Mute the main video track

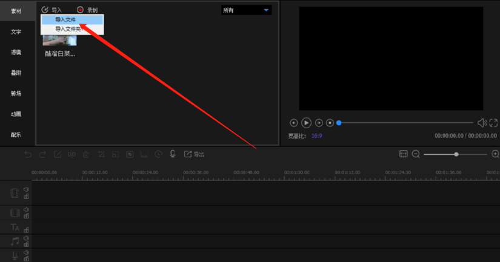click(x=26, y=189)
